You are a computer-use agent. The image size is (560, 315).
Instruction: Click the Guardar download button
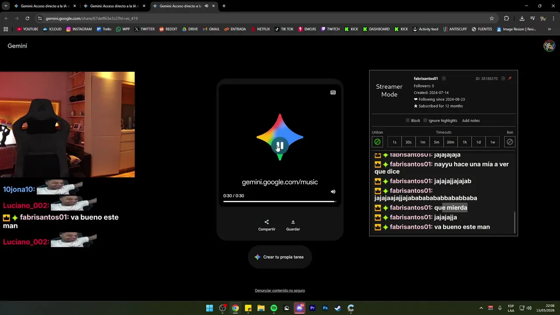[293, 225]
